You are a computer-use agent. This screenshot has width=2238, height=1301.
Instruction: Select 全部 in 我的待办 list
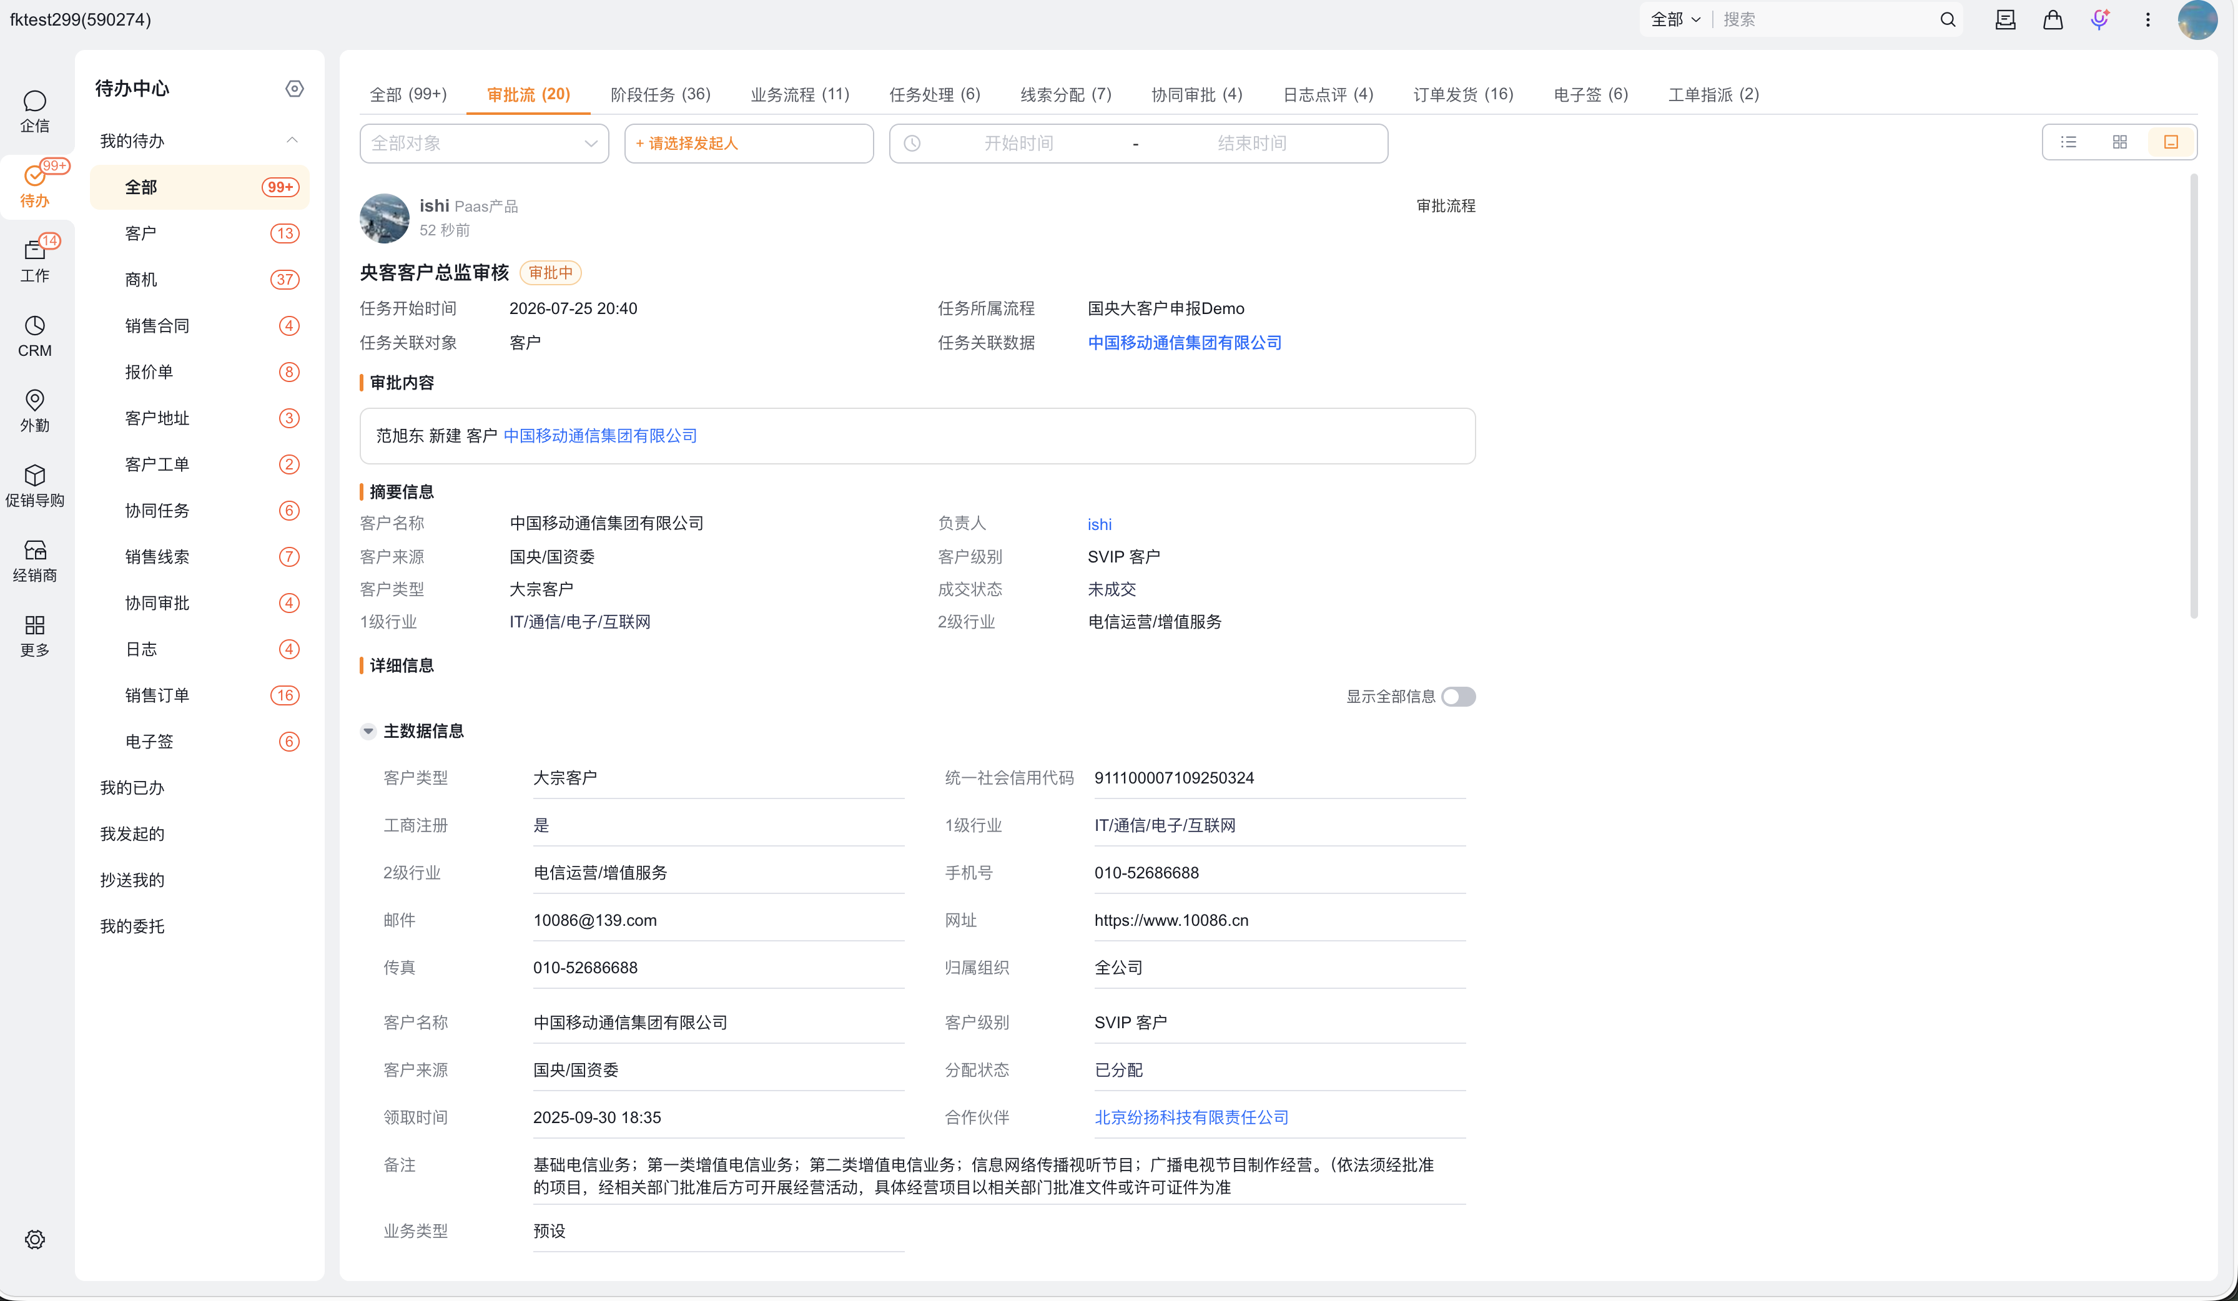200,187
